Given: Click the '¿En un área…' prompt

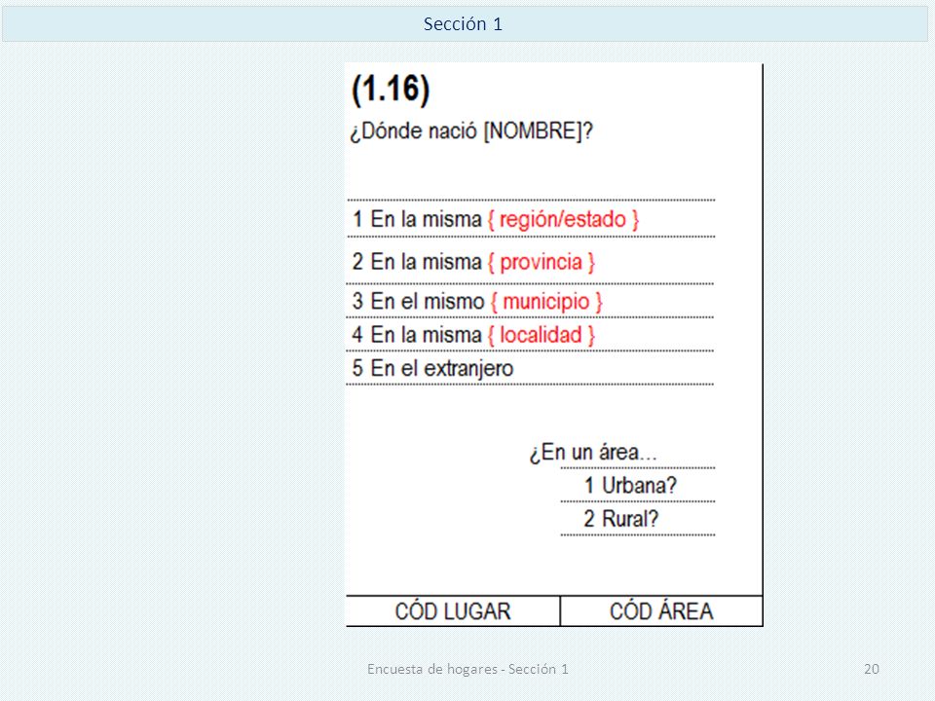Looking at the screenshot, I should click(x=593, y=453).
